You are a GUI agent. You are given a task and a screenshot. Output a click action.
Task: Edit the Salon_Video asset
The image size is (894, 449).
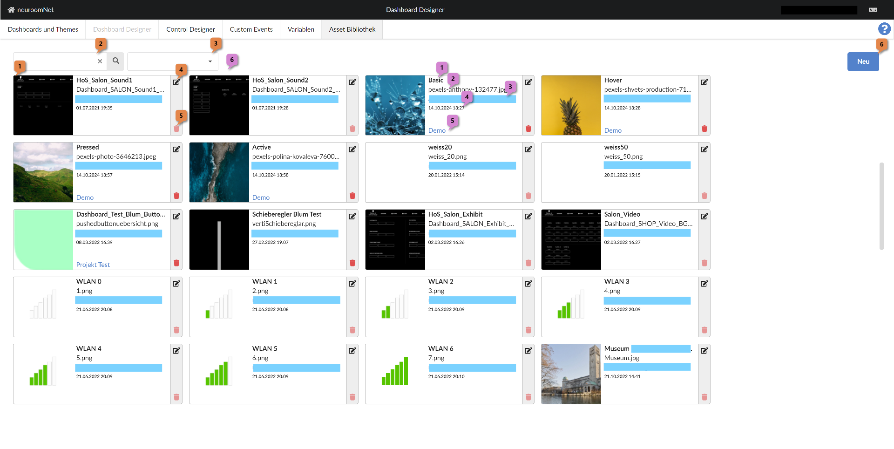(704, 216)
